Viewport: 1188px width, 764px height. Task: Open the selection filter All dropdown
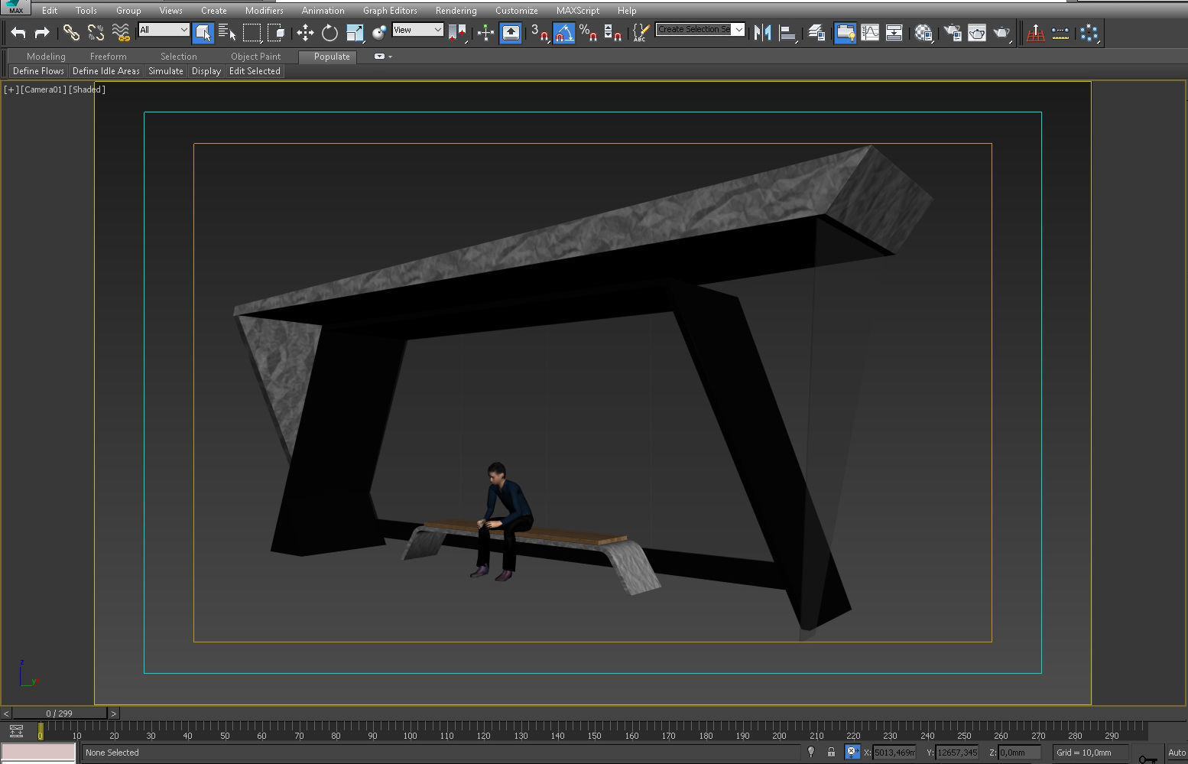(x=164, y=30)
